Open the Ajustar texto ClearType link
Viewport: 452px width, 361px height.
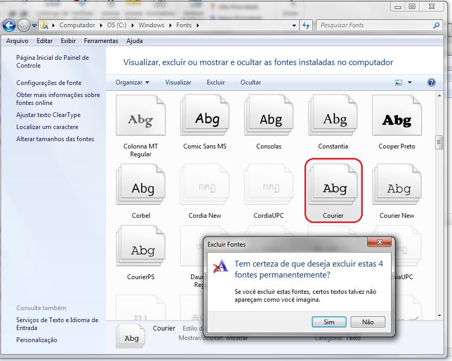pyautogui.click(x=48, y=115)
